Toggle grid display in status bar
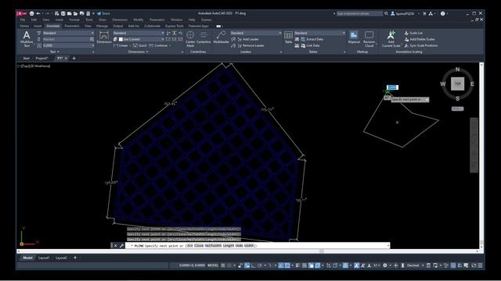 coord(222,265)
